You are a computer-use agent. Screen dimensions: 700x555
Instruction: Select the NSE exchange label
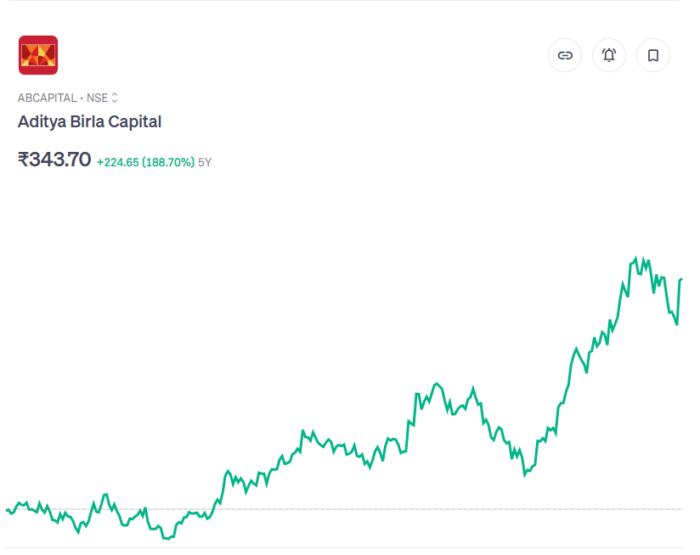97,98
